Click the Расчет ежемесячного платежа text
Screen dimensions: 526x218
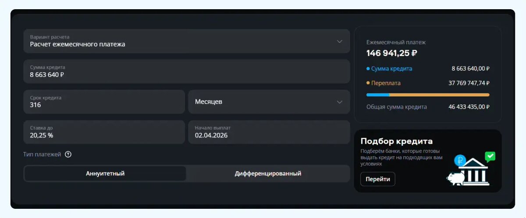(78, 44)
